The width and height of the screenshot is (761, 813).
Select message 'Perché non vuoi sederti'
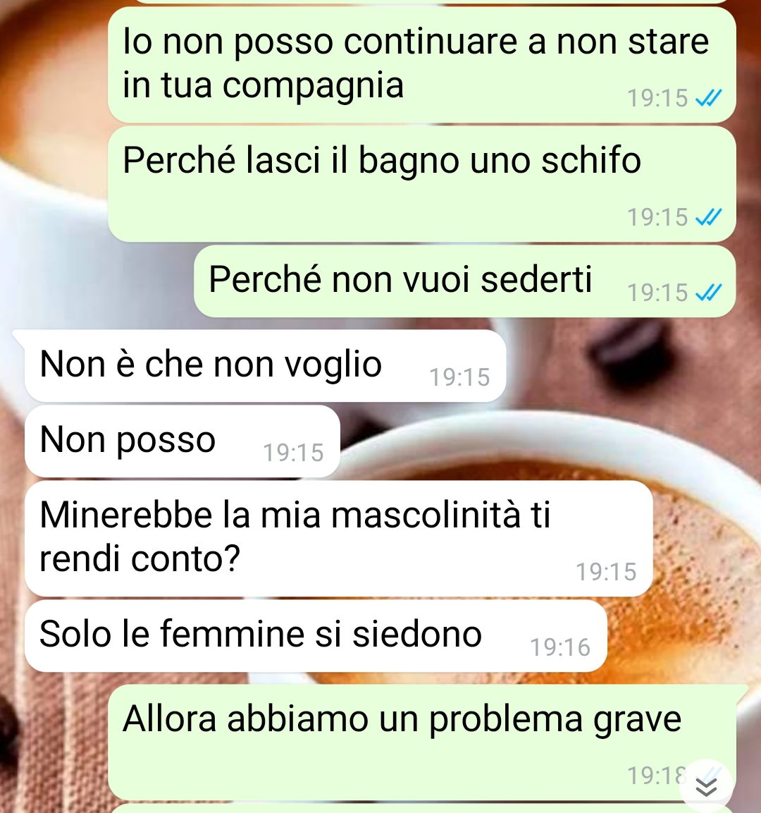pyautogui.click(x=464, y=281)
